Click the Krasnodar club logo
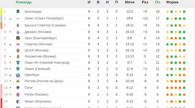195x108 pixels. pyautogui.click(x=18, y=12)
